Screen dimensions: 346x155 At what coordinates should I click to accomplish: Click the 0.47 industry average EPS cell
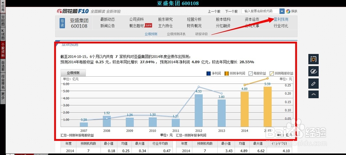coord(167,151)
